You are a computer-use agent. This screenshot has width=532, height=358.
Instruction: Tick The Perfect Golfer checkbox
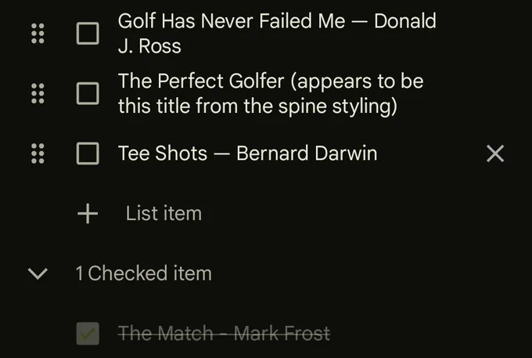pyautogui.click(x=88, y=93)
